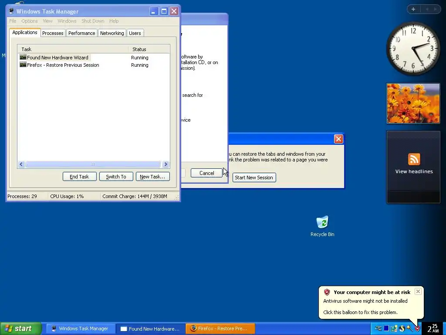Click Running status of the Firefox task
The image size is (446, 335).
[140, 65]
